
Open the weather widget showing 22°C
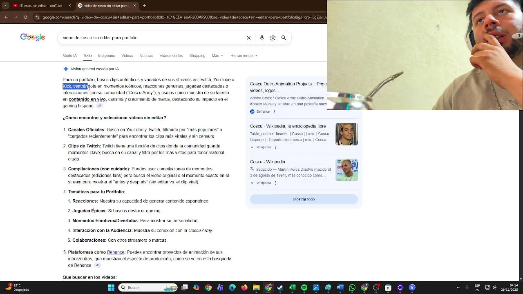(x=17, y=287)
